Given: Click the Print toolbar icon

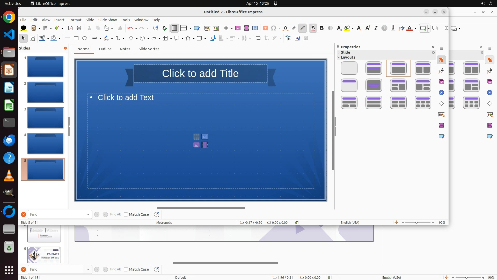Looking at the screenshot, I should coord(79,28).
